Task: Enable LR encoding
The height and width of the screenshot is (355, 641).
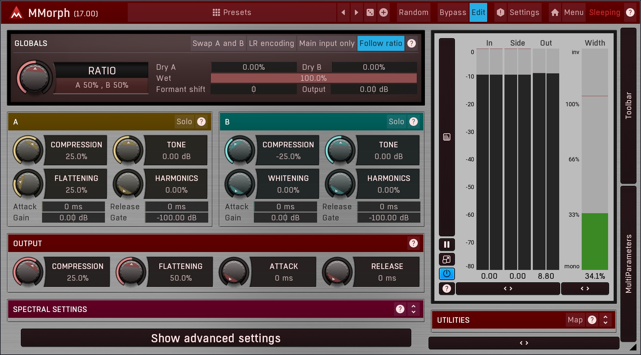Action: pos(271,43)
